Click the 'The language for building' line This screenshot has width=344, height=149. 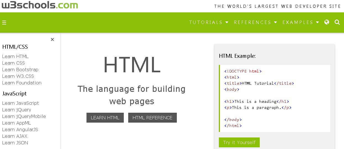(132, 89)
